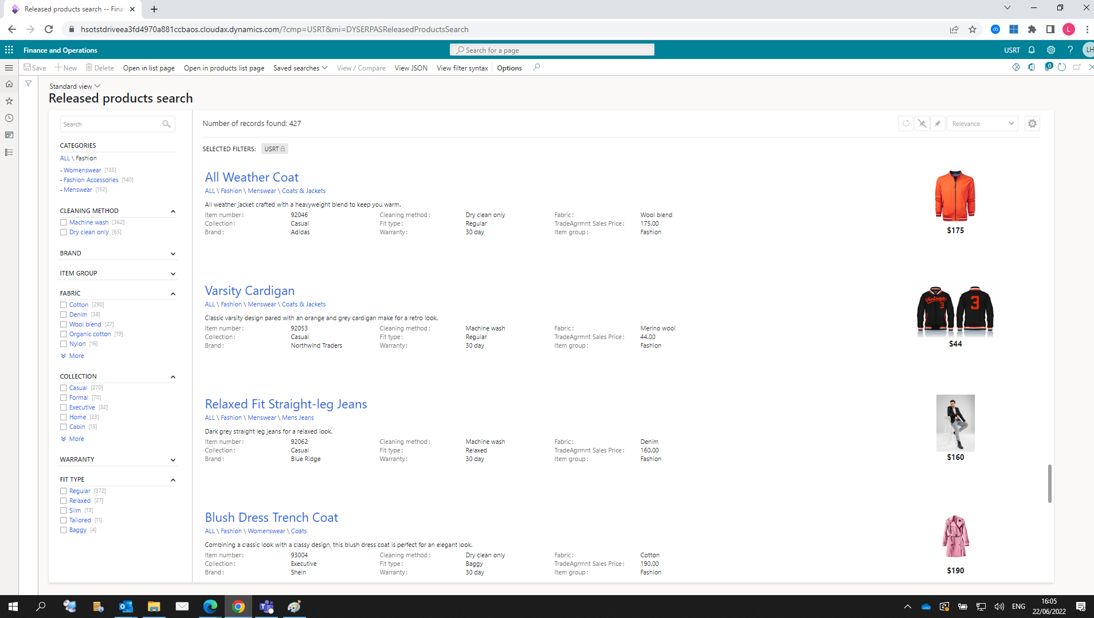Open the Saved searches menu
Viewport: 1094px width, 618px height.
pyautogui.click(x=300, y=68)
